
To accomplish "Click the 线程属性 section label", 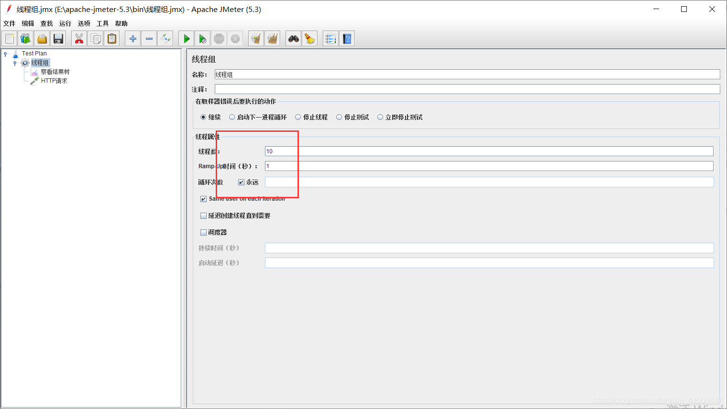I will [208, 137].
